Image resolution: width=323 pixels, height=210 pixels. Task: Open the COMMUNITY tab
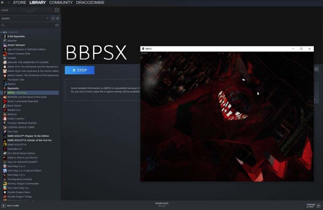click(x=61, y=2)
